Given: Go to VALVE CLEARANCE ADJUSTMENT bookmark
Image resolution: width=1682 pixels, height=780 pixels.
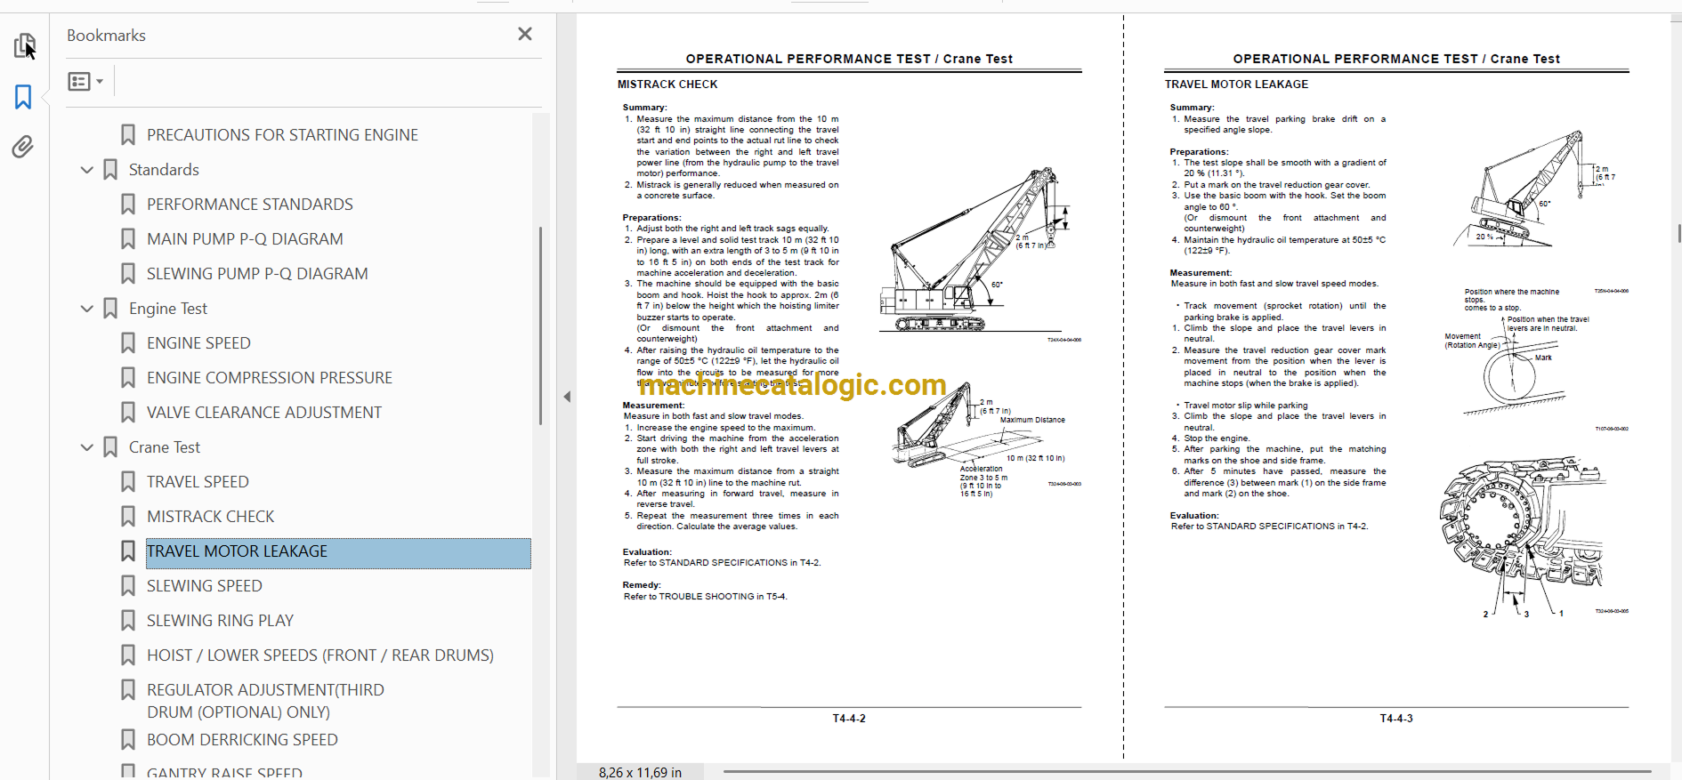Looking at the screenshot, I should point(264,413).
